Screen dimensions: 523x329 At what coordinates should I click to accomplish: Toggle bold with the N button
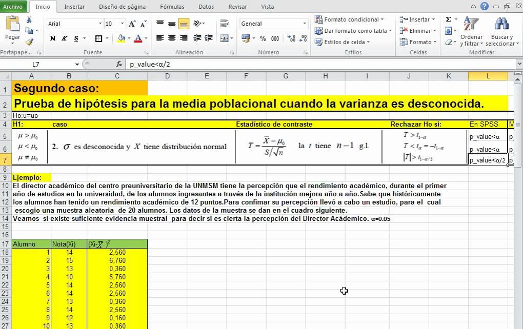pyautogui.click(x=53, y=38)
